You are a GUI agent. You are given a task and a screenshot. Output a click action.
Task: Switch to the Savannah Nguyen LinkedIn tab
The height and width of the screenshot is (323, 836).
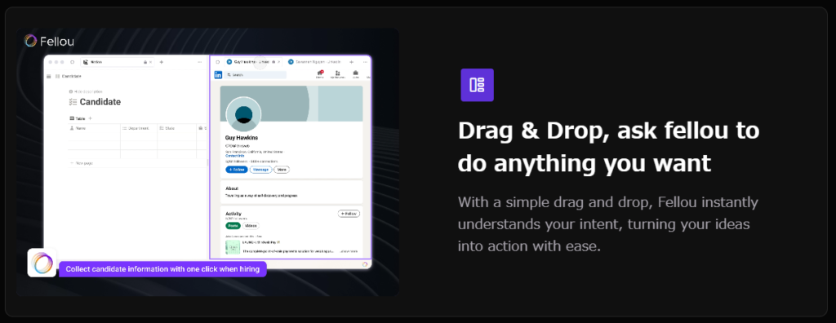pyautogui.click(x=314, y=62)
